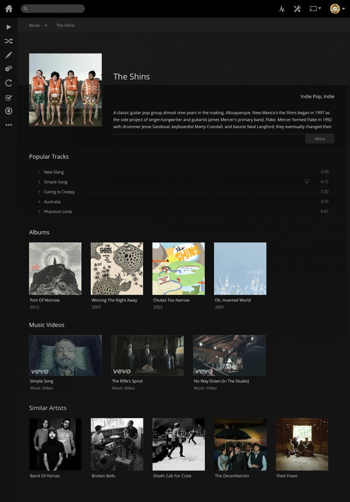
Task: Open the Music library breadcrumb
Action: tap(34, 25)
